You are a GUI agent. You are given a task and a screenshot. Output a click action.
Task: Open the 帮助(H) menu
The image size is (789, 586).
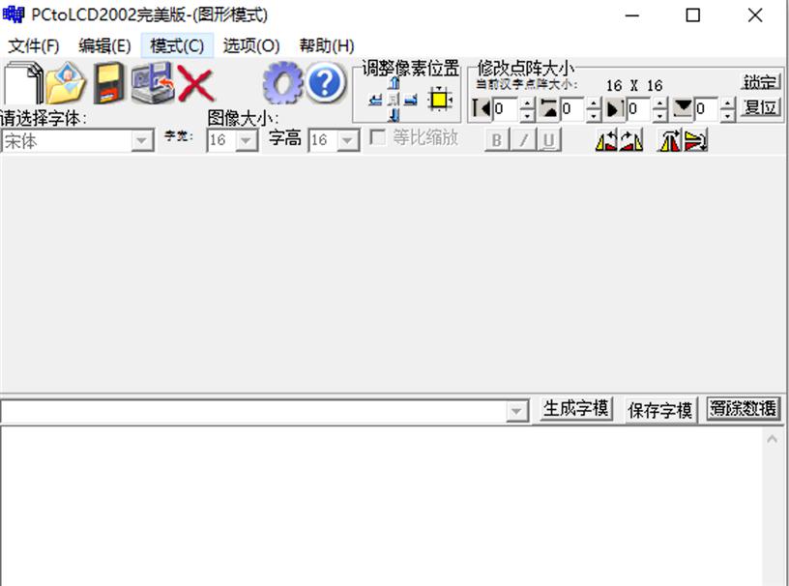click(x=327, y=45)
